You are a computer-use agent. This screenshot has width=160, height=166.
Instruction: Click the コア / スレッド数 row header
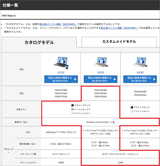28,154
